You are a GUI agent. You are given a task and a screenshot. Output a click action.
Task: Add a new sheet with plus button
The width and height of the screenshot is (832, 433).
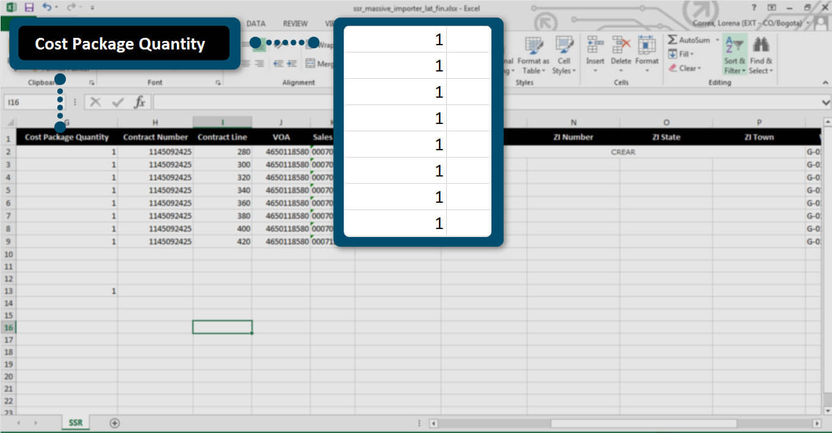114,423
